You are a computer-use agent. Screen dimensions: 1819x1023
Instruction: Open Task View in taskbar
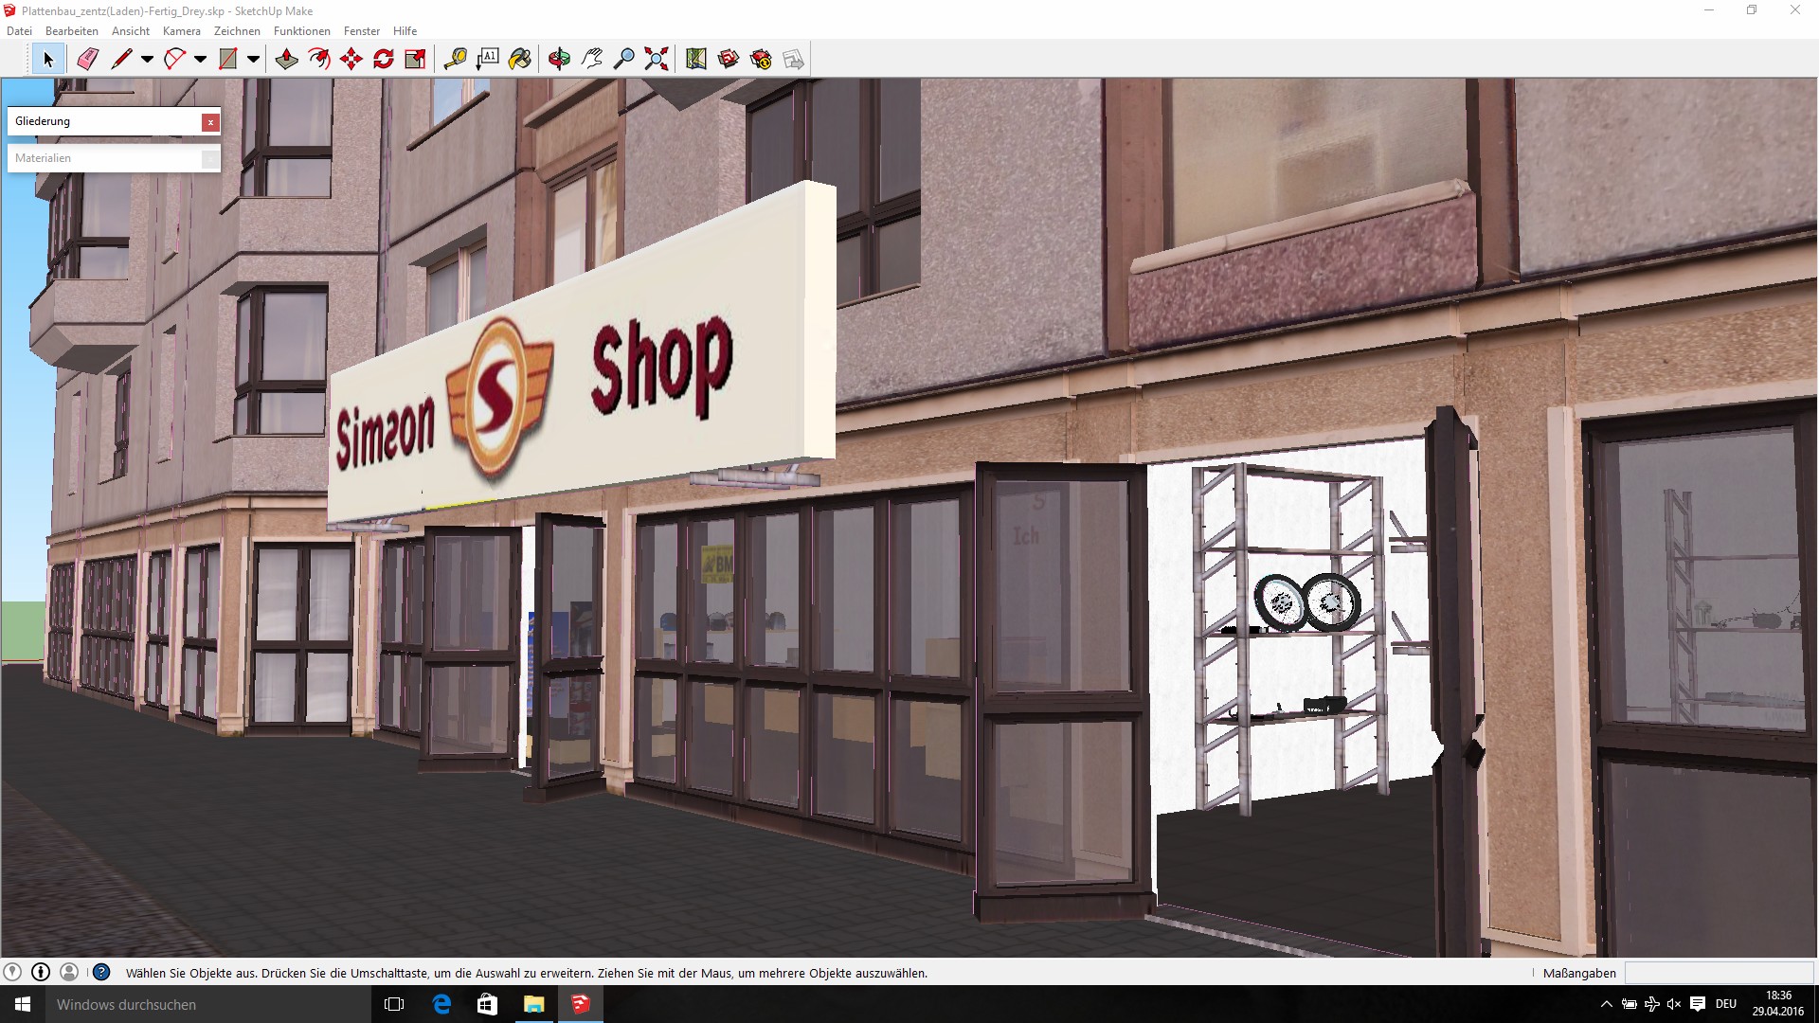[394, 1004]
